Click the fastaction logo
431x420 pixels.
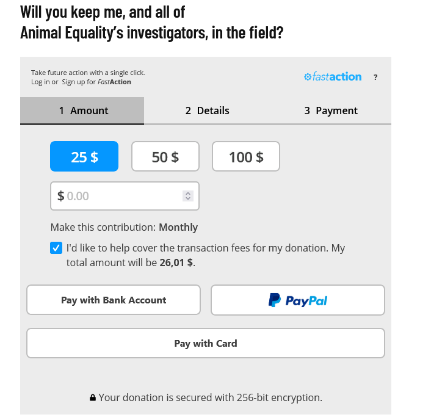(333, 77)
